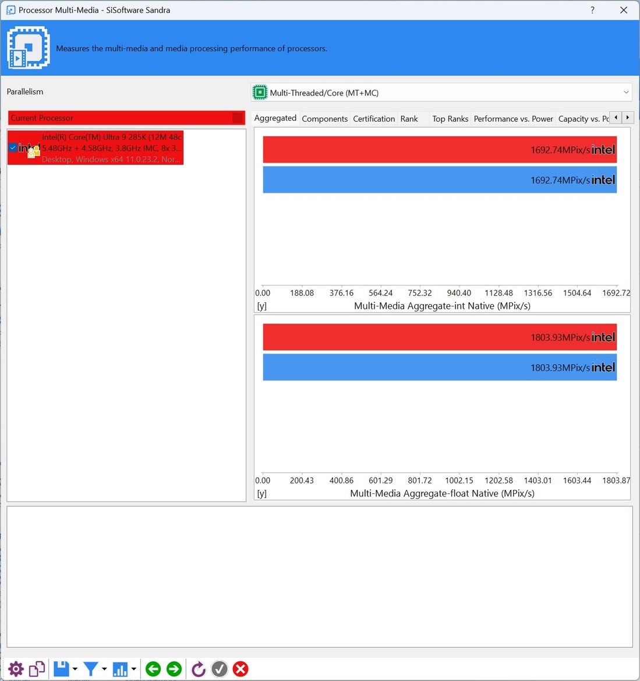Select the Performance vs. Power tab

513,119
